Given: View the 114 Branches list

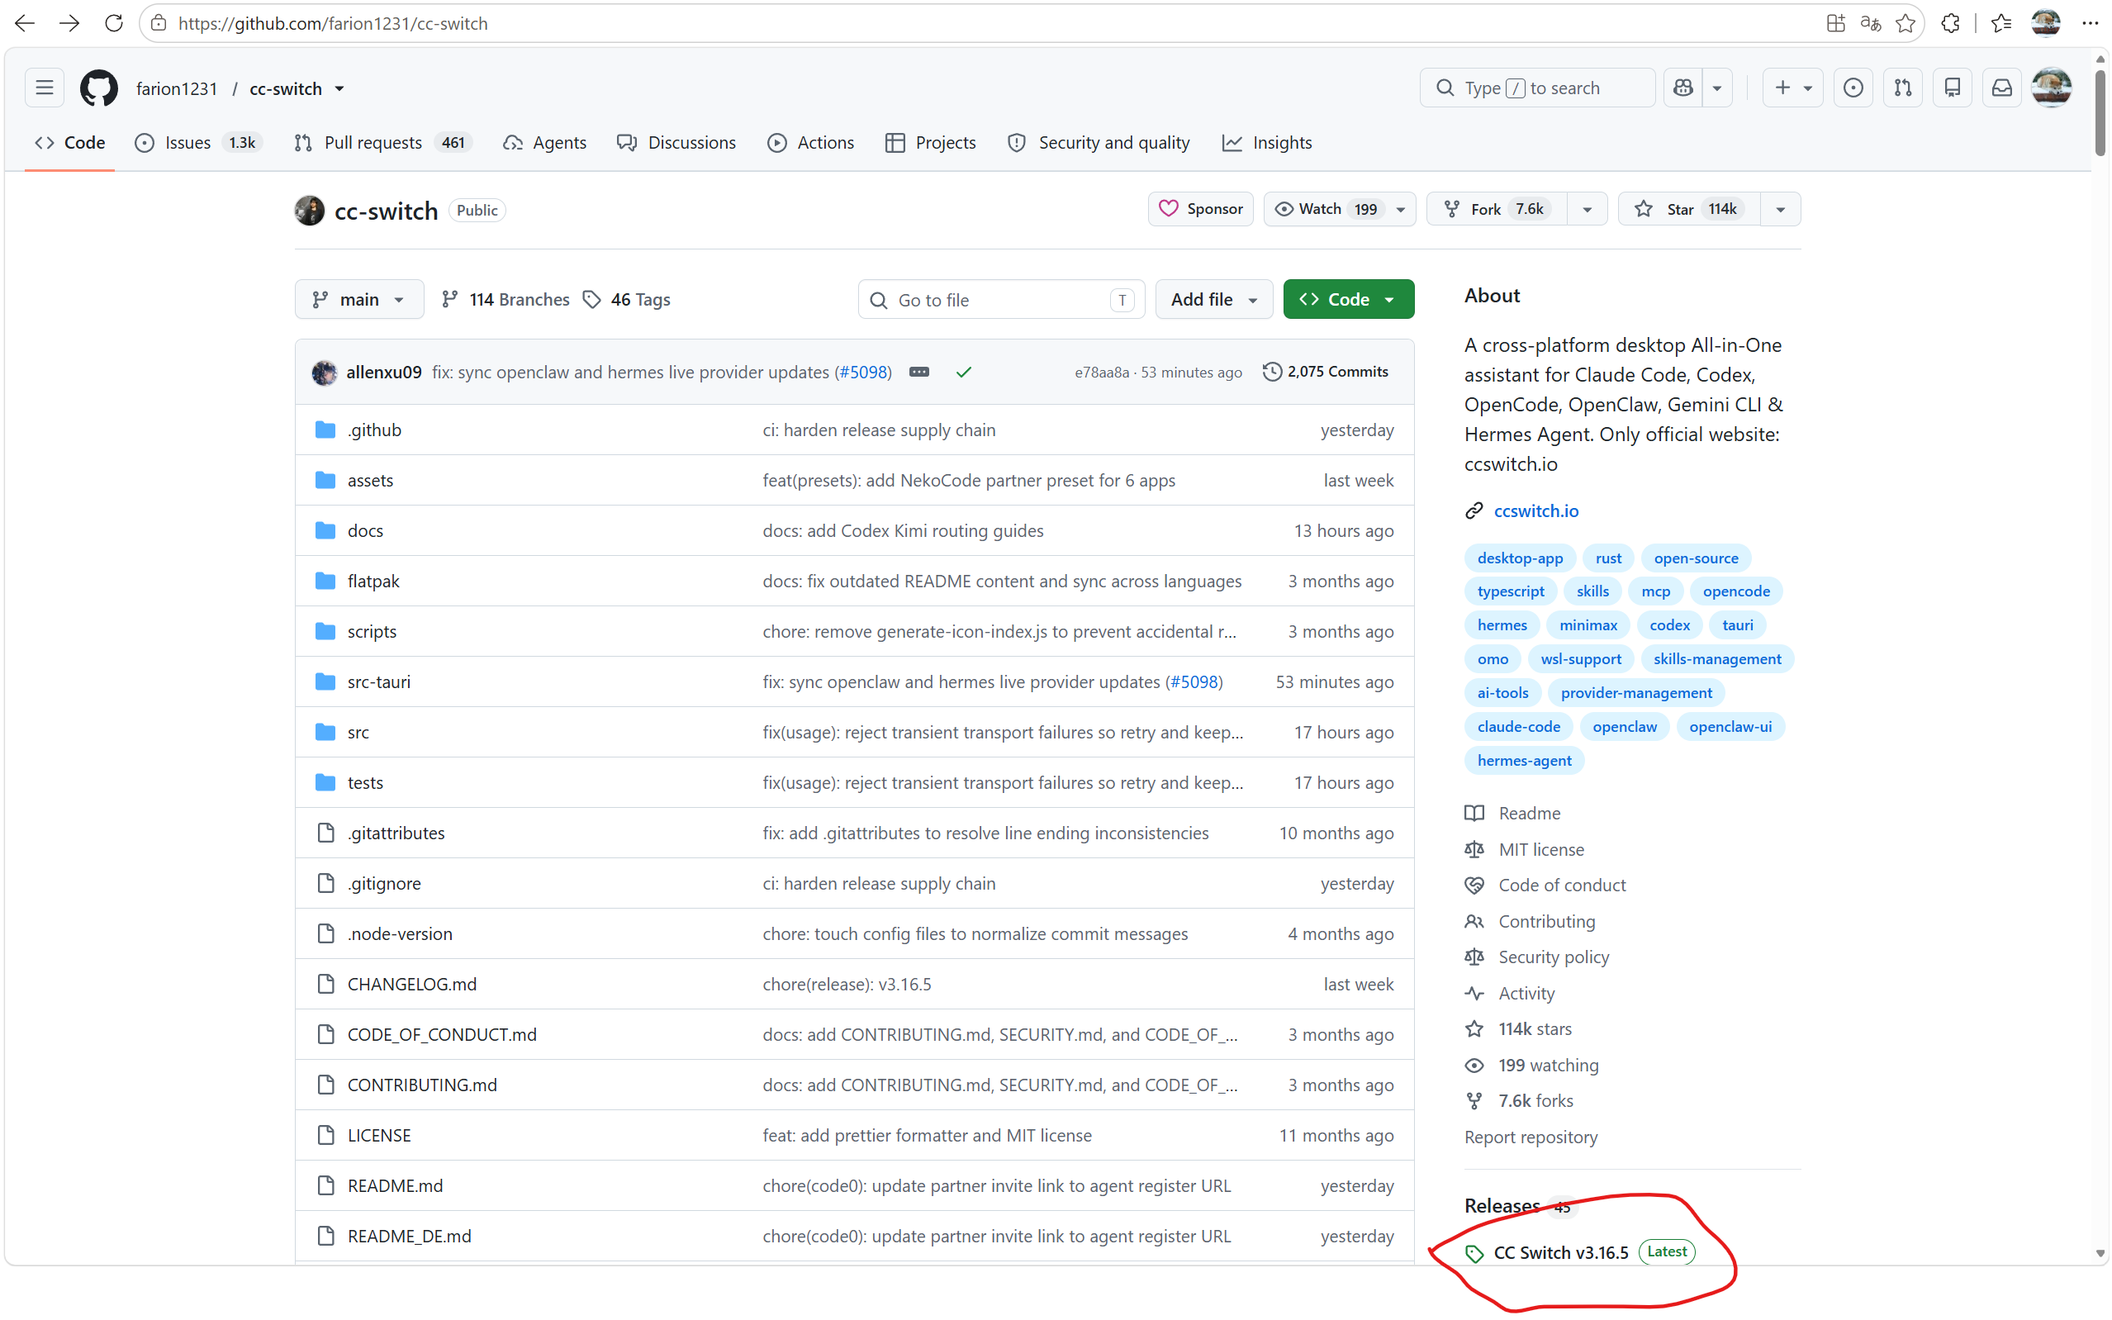Looking at the screenshot, I should (x=505, y=300).
